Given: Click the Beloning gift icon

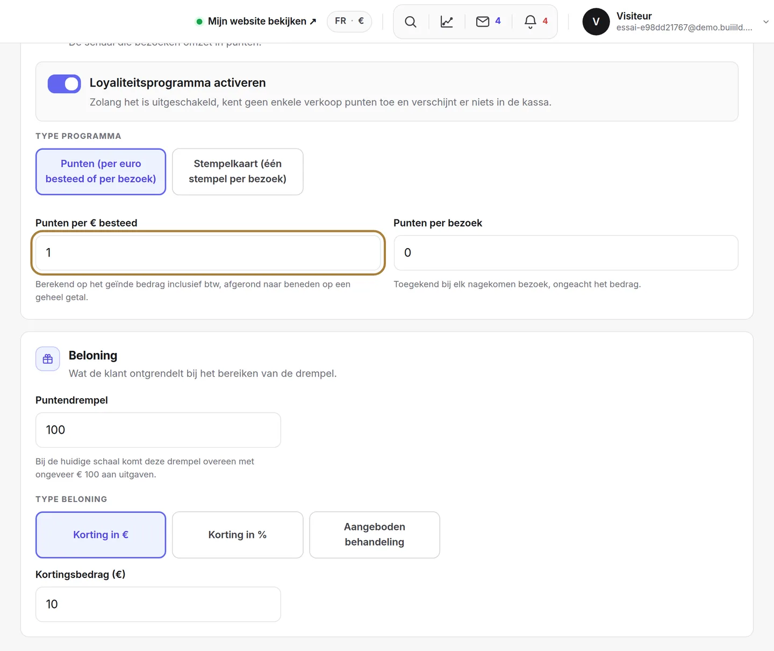Looking at the screenshot, I should [48, 359].
